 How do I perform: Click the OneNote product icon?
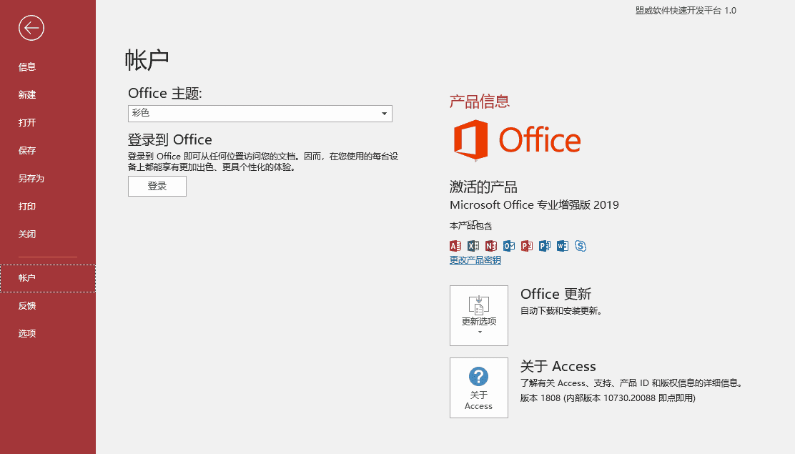click(491, 246)
